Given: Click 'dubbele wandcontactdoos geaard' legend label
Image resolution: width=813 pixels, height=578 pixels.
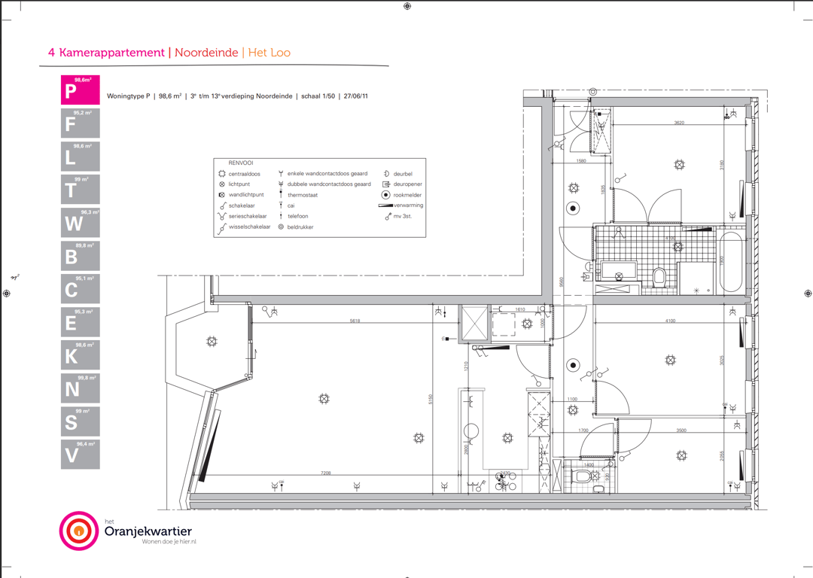Looking at the screenshot, I should [329, 184].
